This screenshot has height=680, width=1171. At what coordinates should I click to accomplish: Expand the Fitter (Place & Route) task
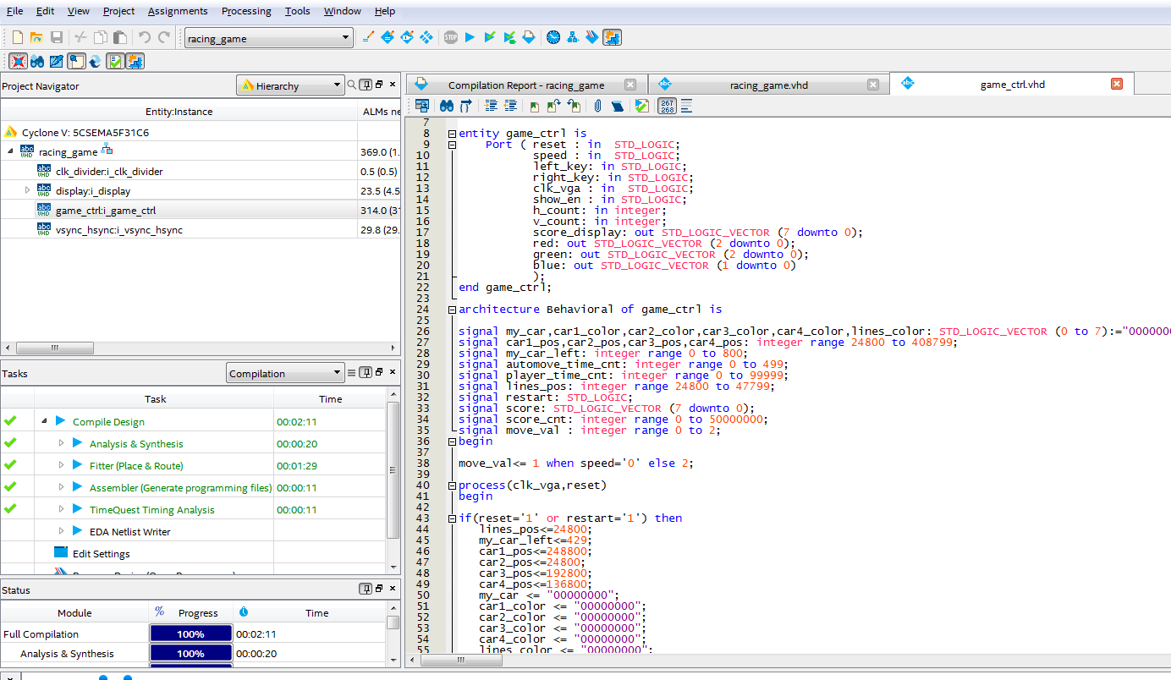pyautogui.click(x=61, y=466)
